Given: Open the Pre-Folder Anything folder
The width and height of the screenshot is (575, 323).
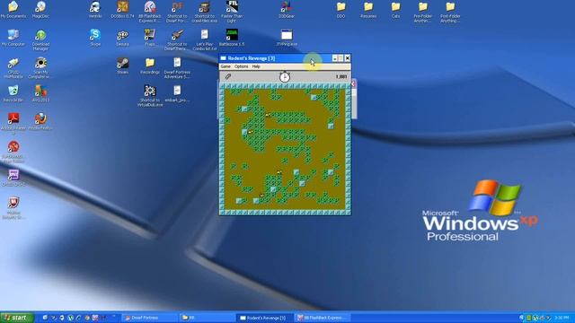Looking at the screenshot, I should (423, 12).
